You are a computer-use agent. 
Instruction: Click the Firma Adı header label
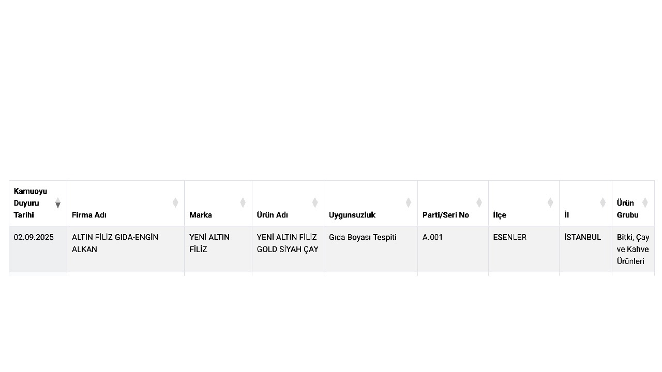[89, 215]
